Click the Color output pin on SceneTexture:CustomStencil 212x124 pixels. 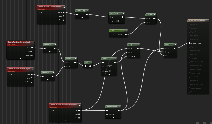pos(63,12)
